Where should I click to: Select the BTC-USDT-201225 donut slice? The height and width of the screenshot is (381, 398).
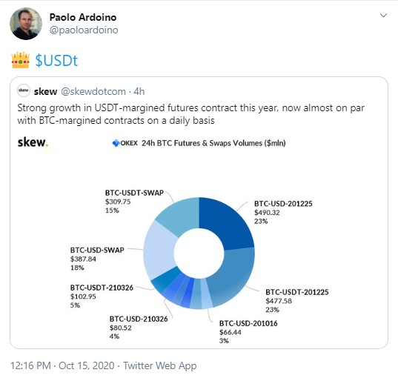coord(232,276)
